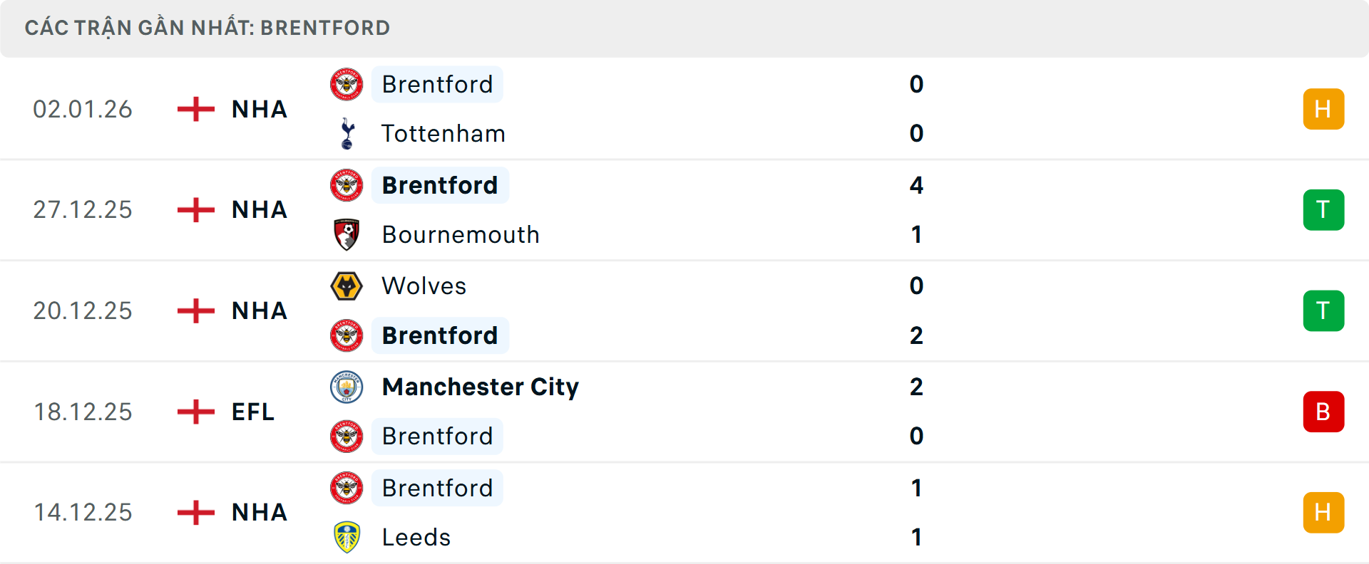Click the Brentford club crest beside Tottenham match
This screenshot has height=564, width=1369.
point(347,84)
